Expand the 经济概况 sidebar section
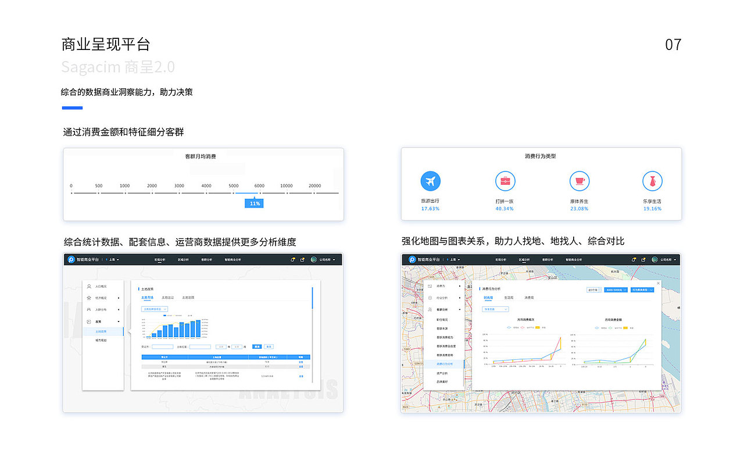 [101, 298]
